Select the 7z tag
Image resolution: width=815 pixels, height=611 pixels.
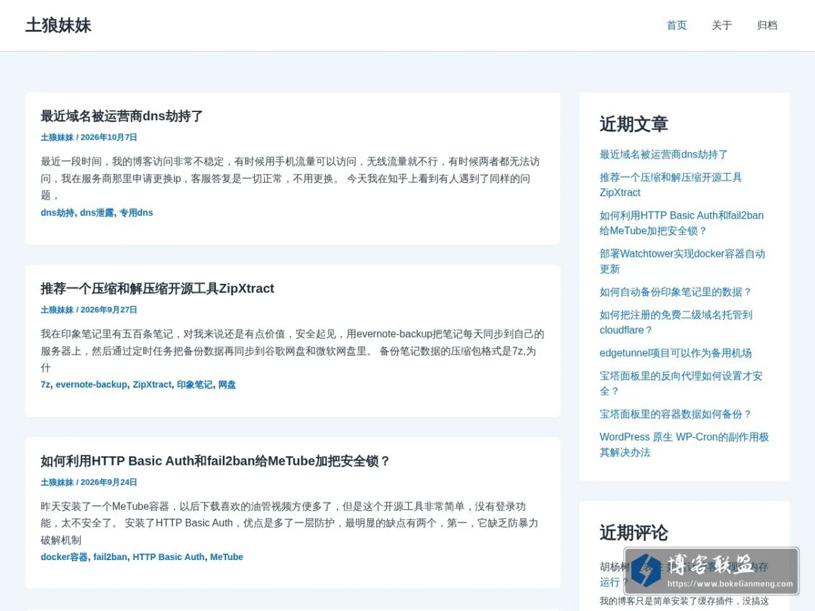pos(46,384)
